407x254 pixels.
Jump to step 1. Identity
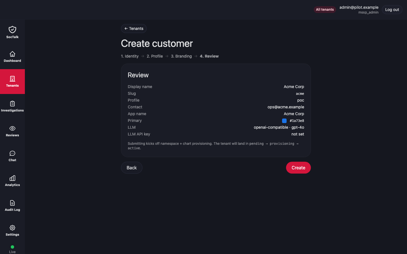pos(130,56)
